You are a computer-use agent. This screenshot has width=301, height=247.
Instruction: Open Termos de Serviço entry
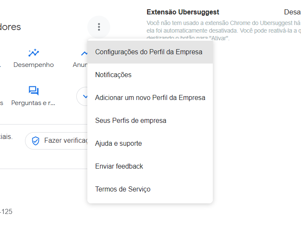(150, 189)
